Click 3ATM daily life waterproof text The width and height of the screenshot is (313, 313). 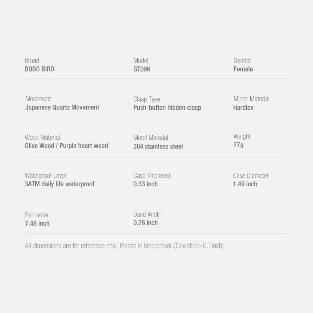(x=60, y=184)
